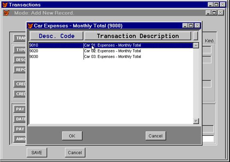This screenshot has height=162, width=230.
Task: Select code 9020 in the list
Action: pyautogui.click(x=33, y=51)
